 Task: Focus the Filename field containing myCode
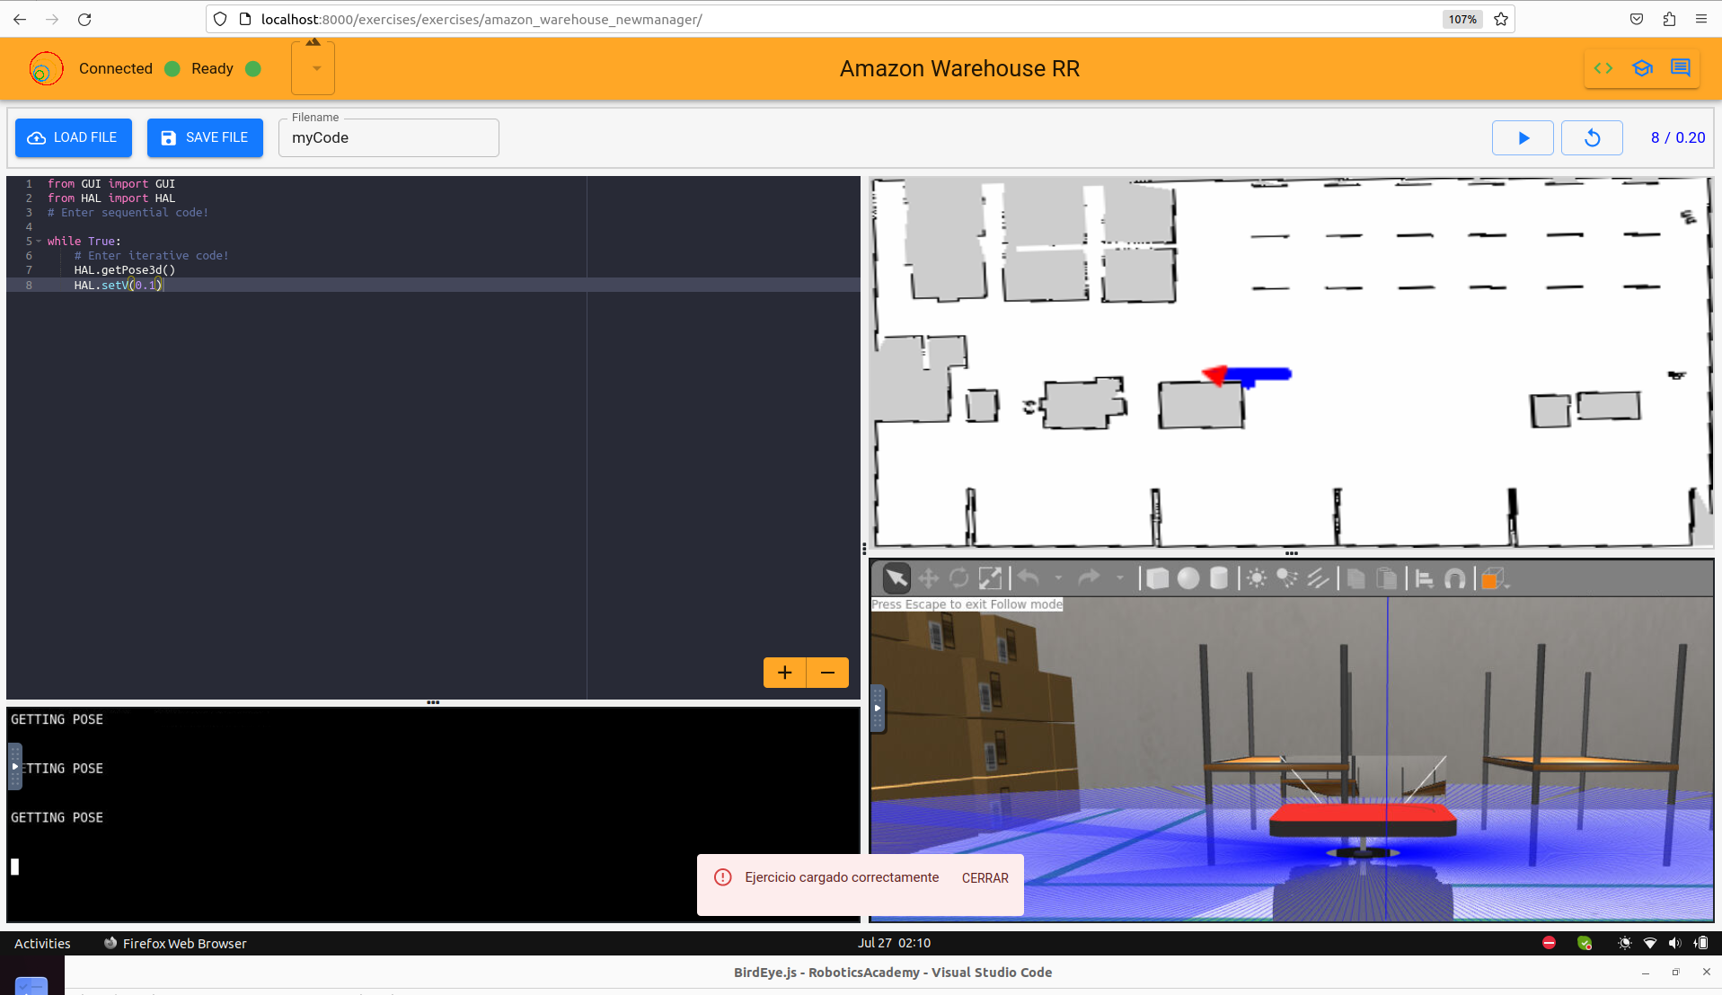pyautogui.click(x=389, y=137)
